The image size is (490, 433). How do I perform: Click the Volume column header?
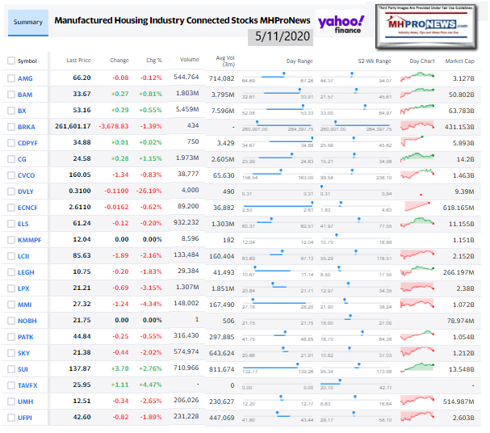[x=190, y=61]
